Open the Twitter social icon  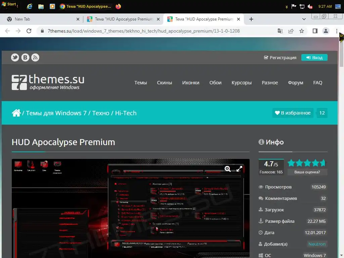[x=15, y=57]
